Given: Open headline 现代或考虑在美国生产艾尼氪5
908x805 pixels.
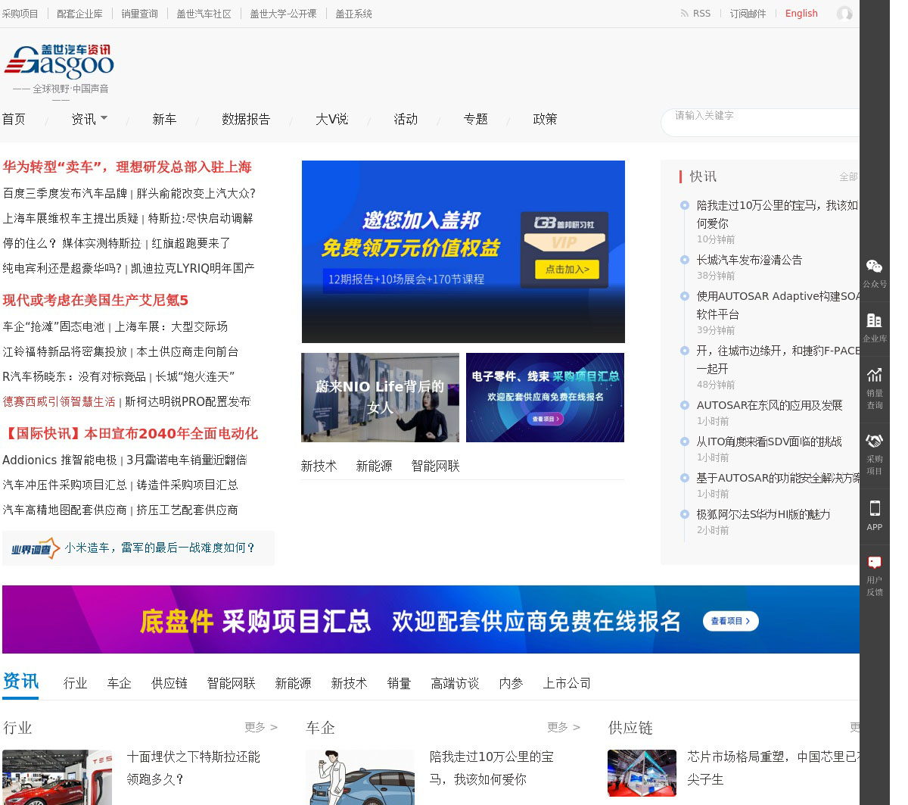Looking at the screenshot, I should (95, 300).
